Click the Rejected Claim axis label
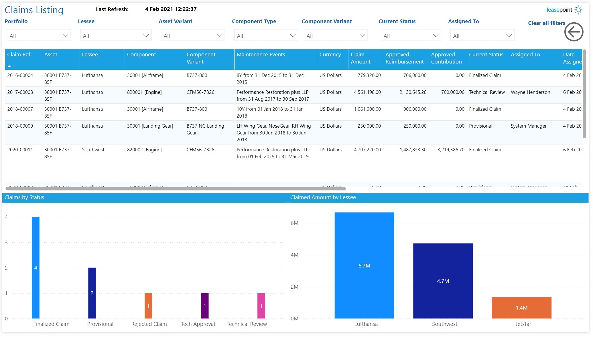 [149, 324]
